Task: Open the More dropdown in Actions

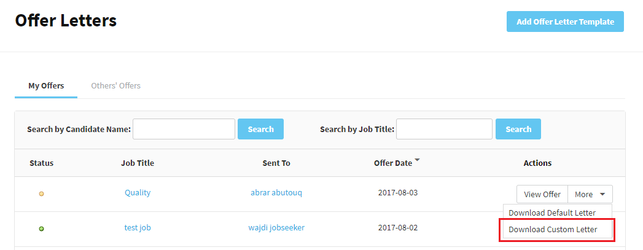Action: coord(590,194)
